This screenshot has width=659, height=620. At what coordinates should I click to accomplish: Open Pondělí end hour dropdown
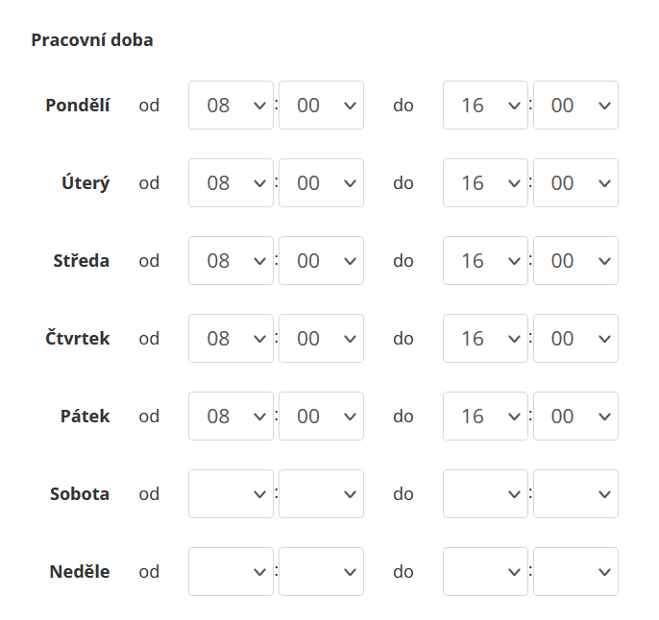click(x=485, y=106)
